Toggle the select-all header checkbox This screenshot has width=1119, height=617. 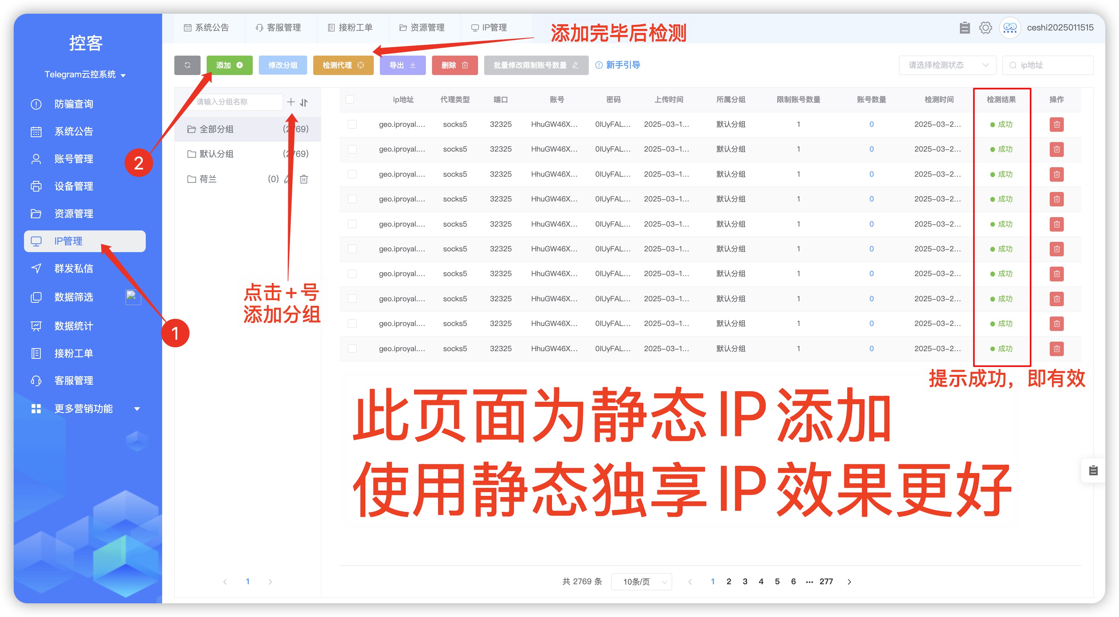pyautogui.click(x=350, y=99)
